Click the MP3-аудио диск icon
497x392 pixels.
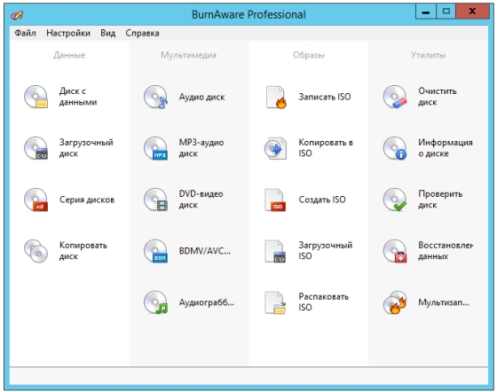[155, 148]
